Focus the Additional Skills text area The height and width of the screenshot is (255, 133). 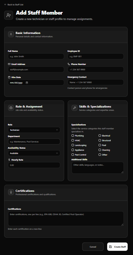coord(97,168)
